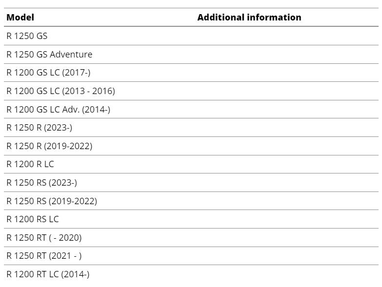
Task: Click the R 1250 R (2023-) model
Action: 40,128
